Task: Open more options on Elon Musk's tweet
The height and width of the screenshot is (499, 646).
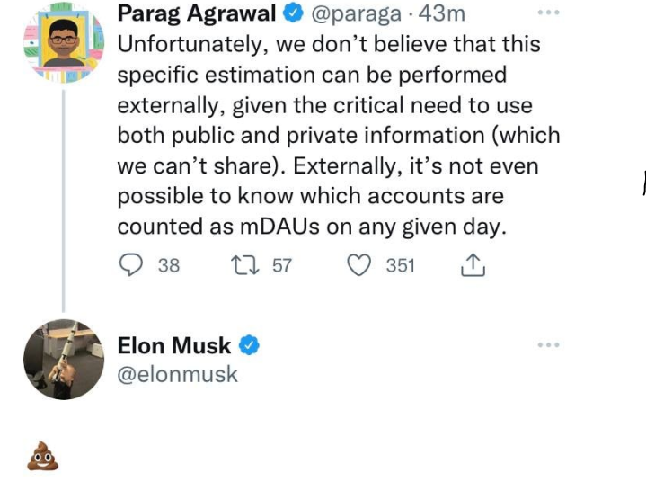Action: point(547,344)
